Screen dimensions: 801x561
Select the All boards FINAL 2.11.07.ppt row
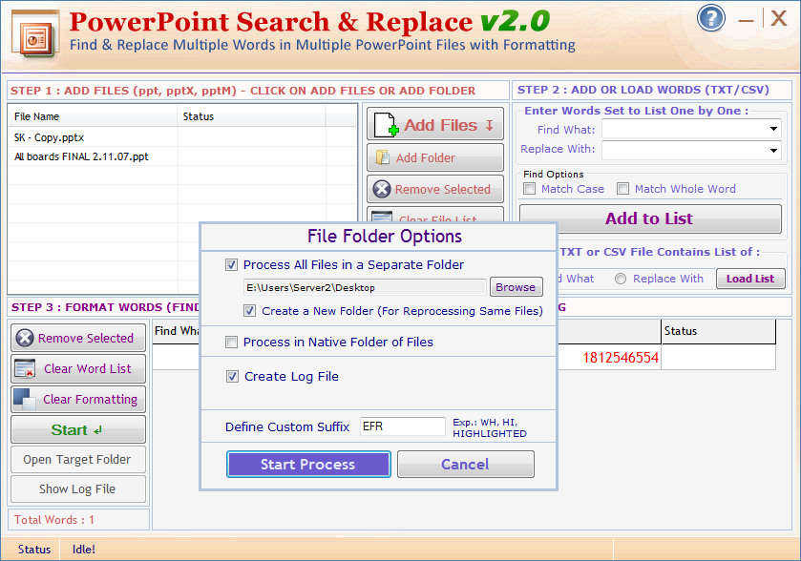[x=182, y=156]
